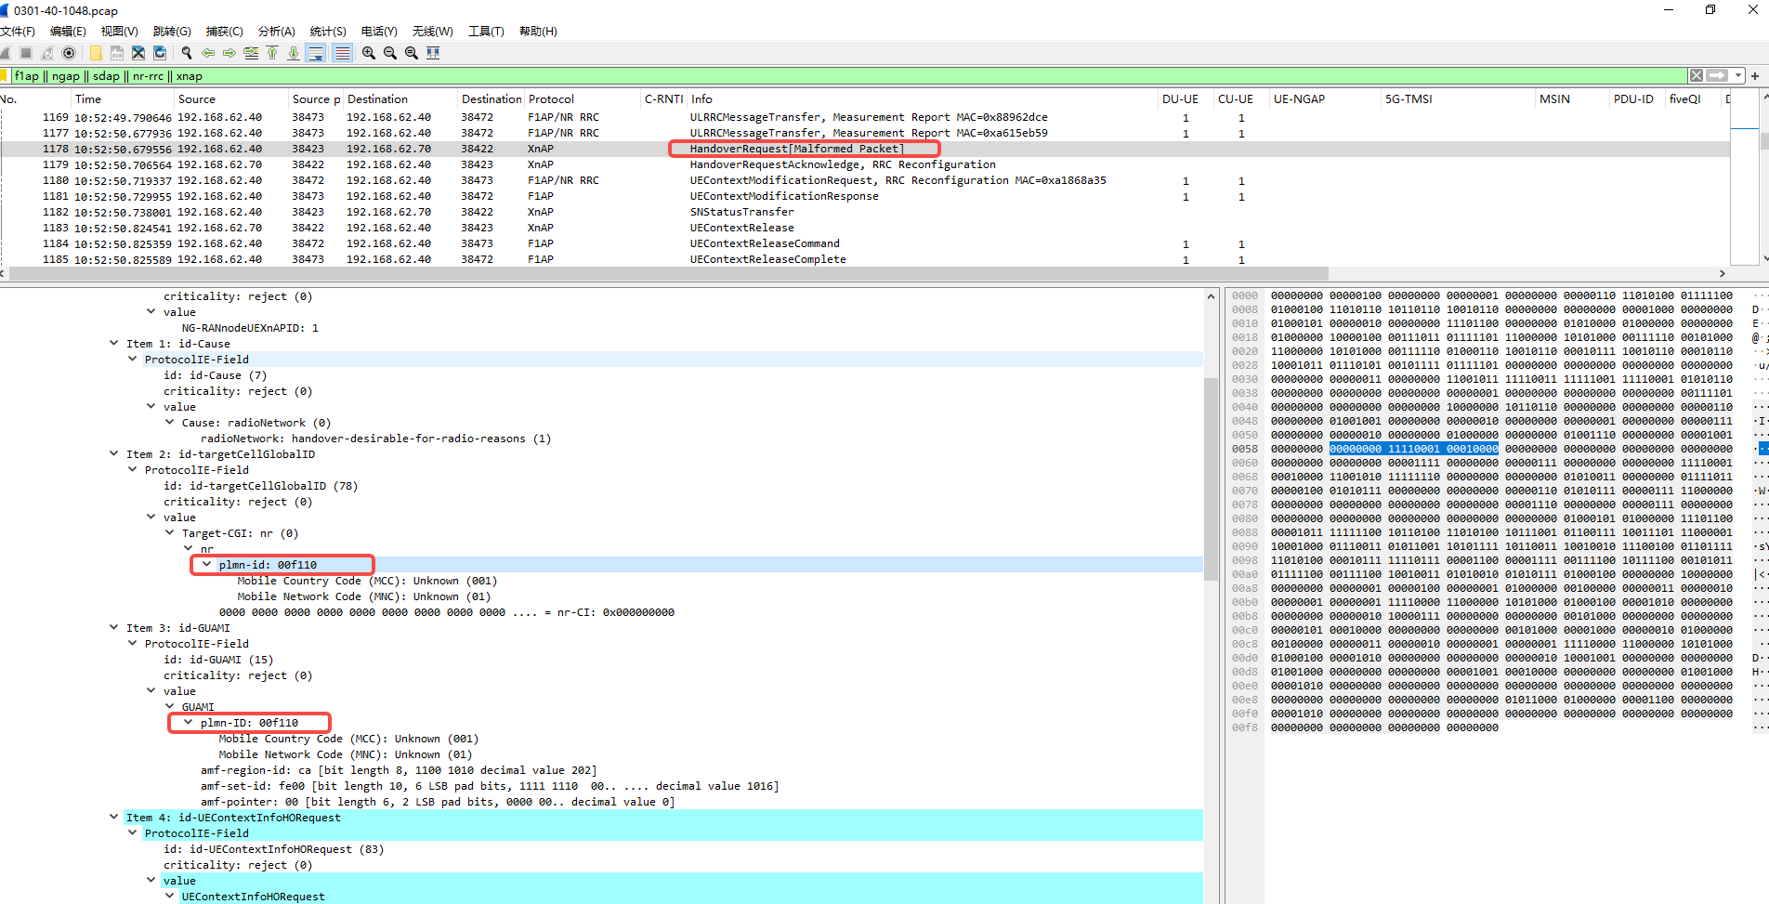Open Find Packet magnifier icon

(x=187, y=53)
